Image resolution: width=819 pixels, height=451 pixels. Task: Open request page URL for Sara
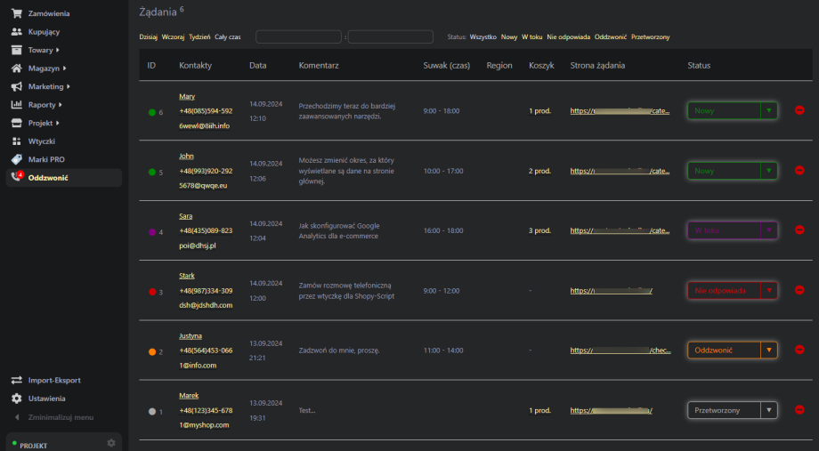point(620,230)
